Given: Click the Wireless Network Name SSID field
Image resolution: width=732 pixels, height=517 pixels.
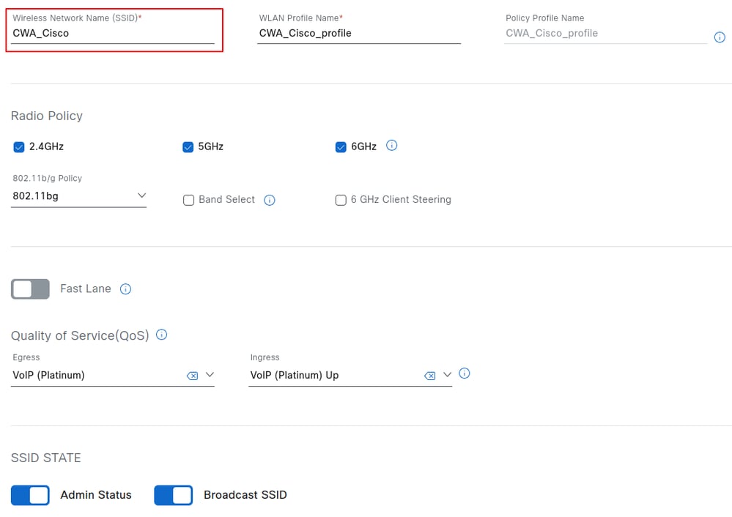Looking at the screenshot, I should [113, 34].
